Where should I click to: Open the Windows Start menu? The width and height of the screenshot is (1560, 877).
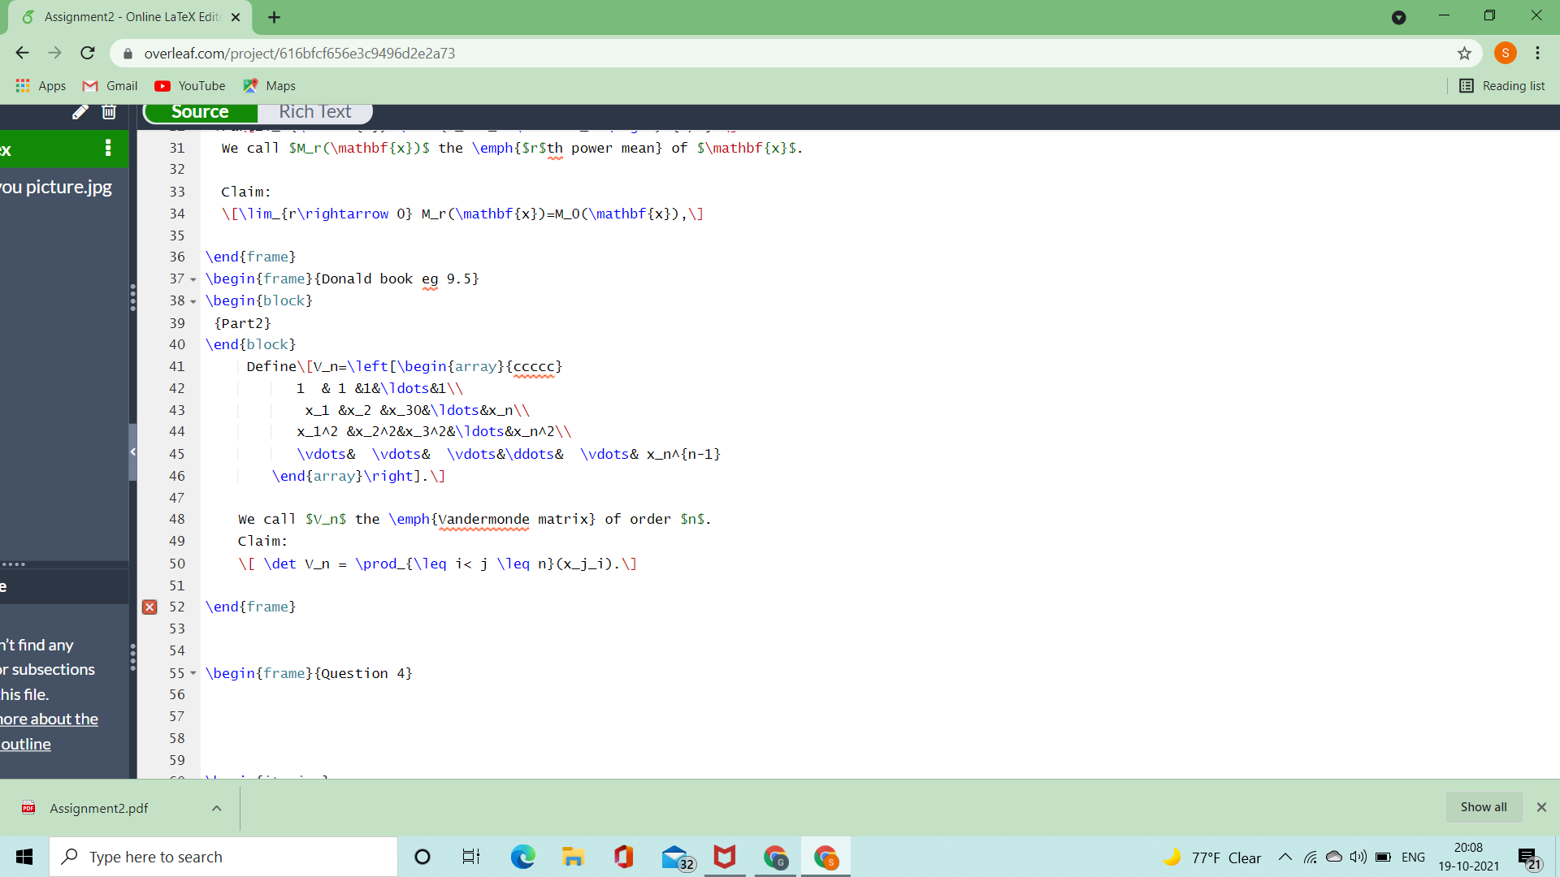click(24, 857)
